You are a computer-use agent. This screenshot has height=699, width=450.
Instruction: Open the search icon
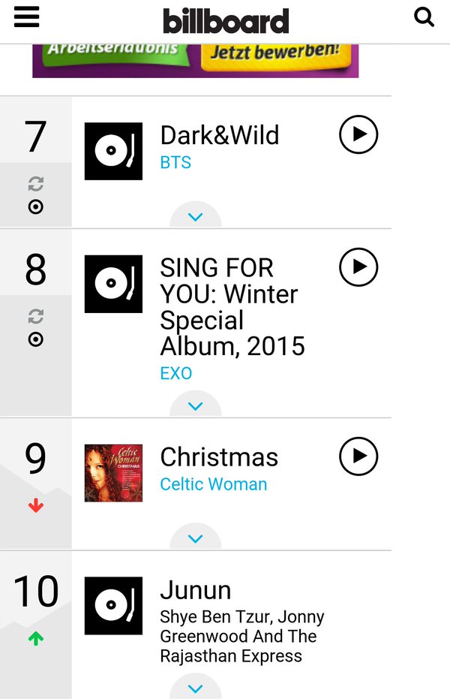point(424,17)
